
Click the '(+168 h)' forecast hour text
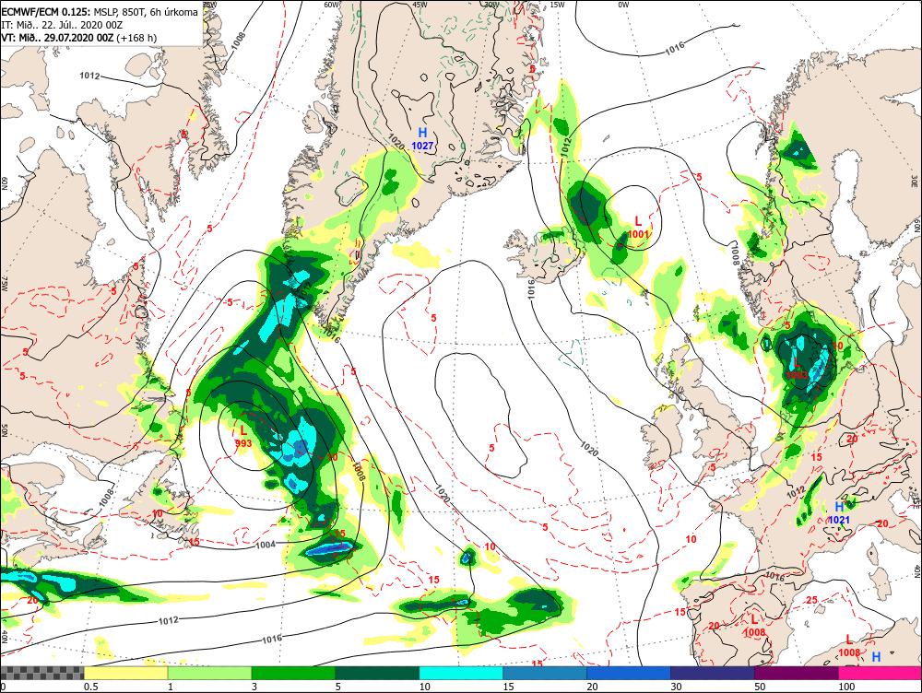[x=136, y=38]
